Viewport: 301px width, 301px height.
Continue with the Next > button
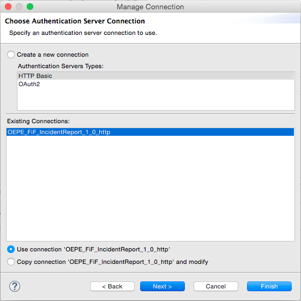[x=162, y=286]
